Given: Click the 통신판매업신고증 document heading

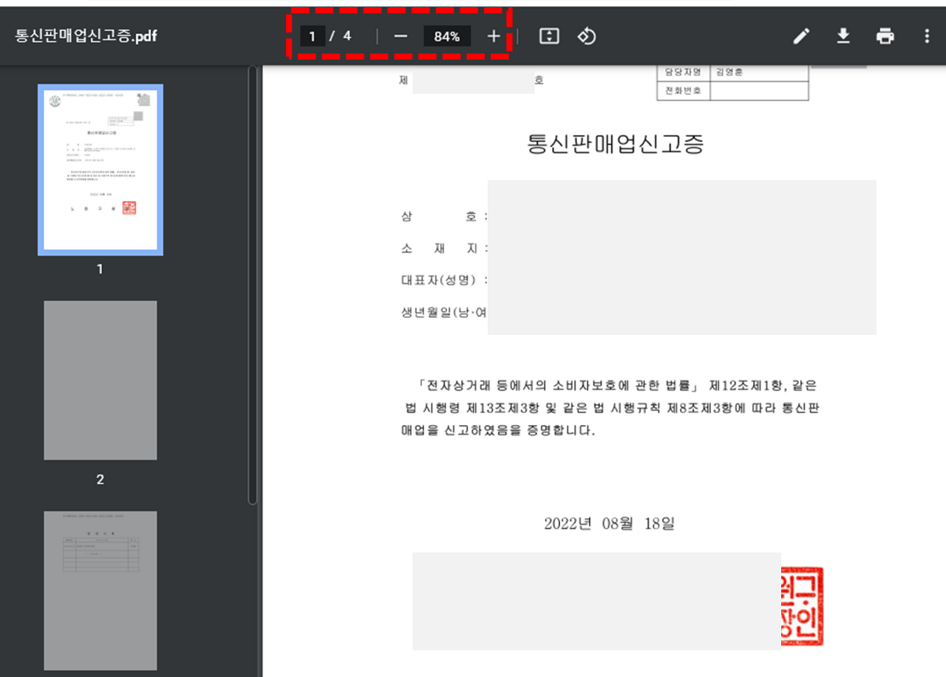Looking at the screenshot, I should [615, 143].
